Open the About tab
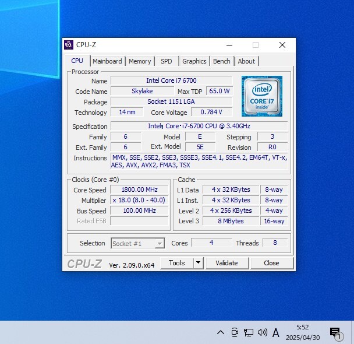 coord(246,61)
